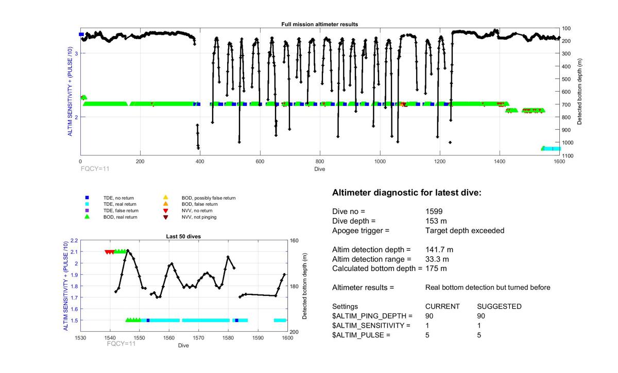
Task: Click the 'Altimeter diagnostic for latest dive:' heading
Action: coord(406,193)
